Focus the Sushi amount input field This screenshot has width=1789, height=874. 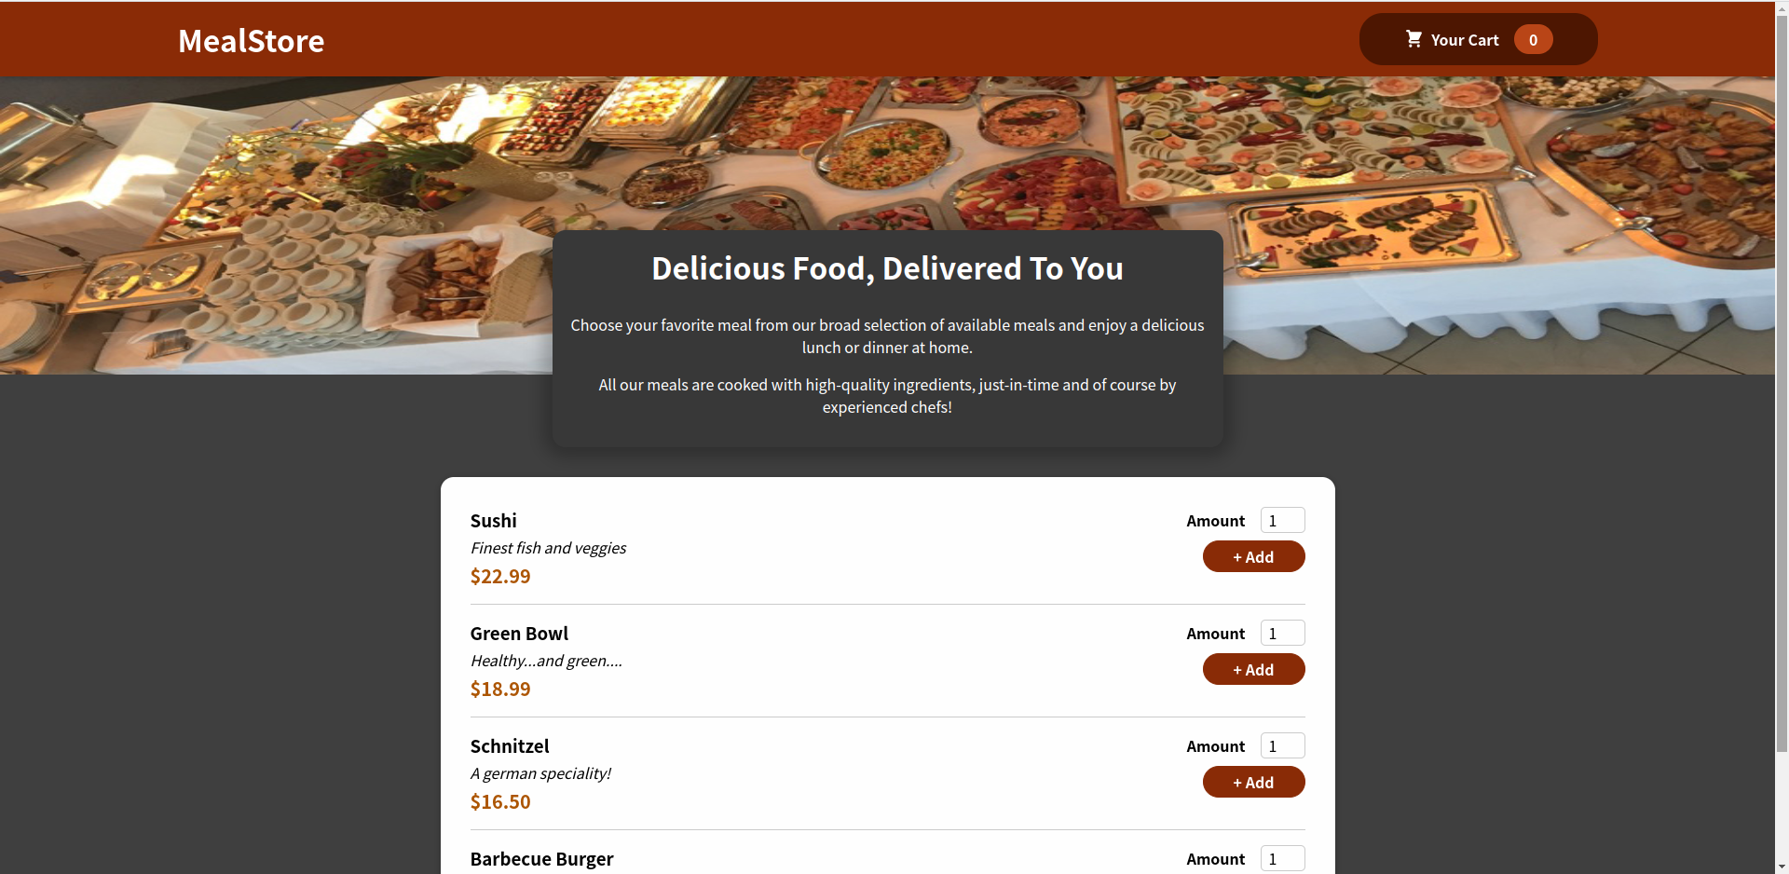click(1282, 520)
